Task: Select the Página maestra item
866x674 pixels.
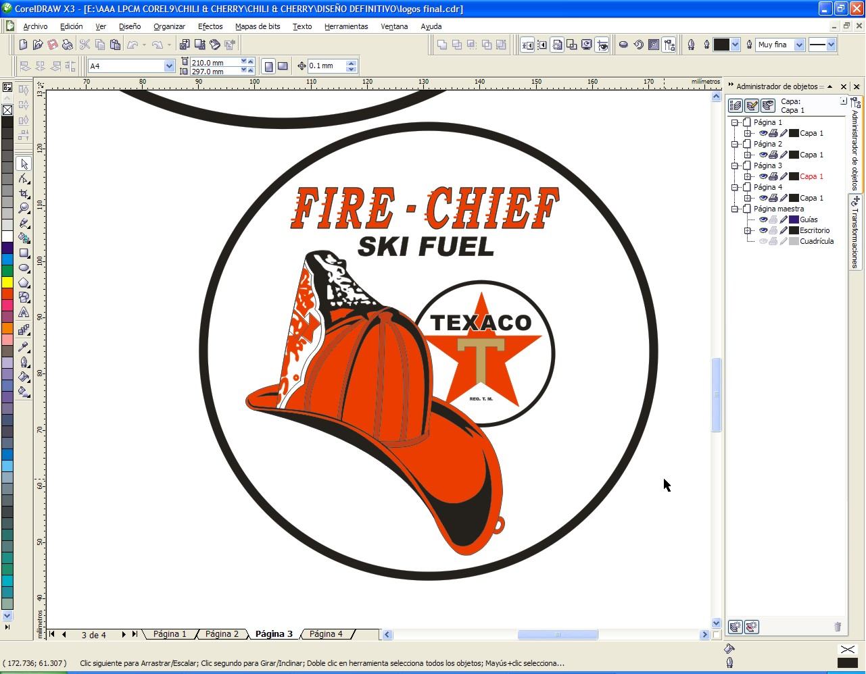Action: (x=778, y=209)
